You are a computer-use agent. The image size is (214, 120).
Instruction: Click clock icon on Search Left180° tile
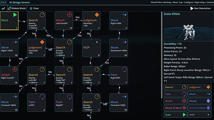42,69
